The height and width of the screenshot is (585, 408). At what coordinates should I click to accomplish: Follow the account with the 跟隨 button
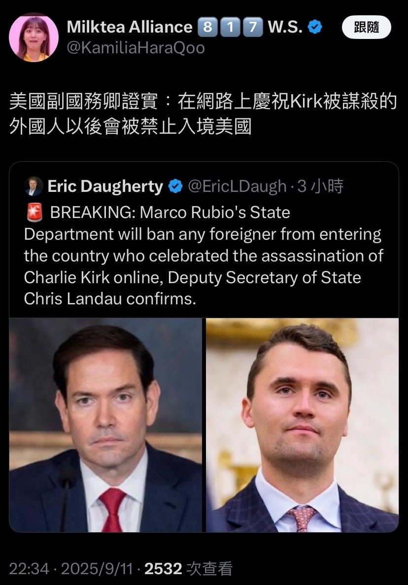pyautogui.click(x=366, y=27)
